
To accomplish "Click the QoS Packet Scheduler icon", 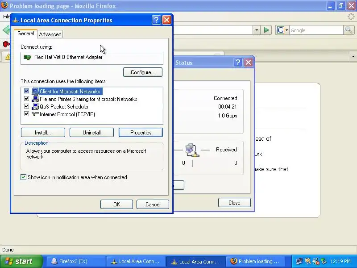I will coord(35,106).
